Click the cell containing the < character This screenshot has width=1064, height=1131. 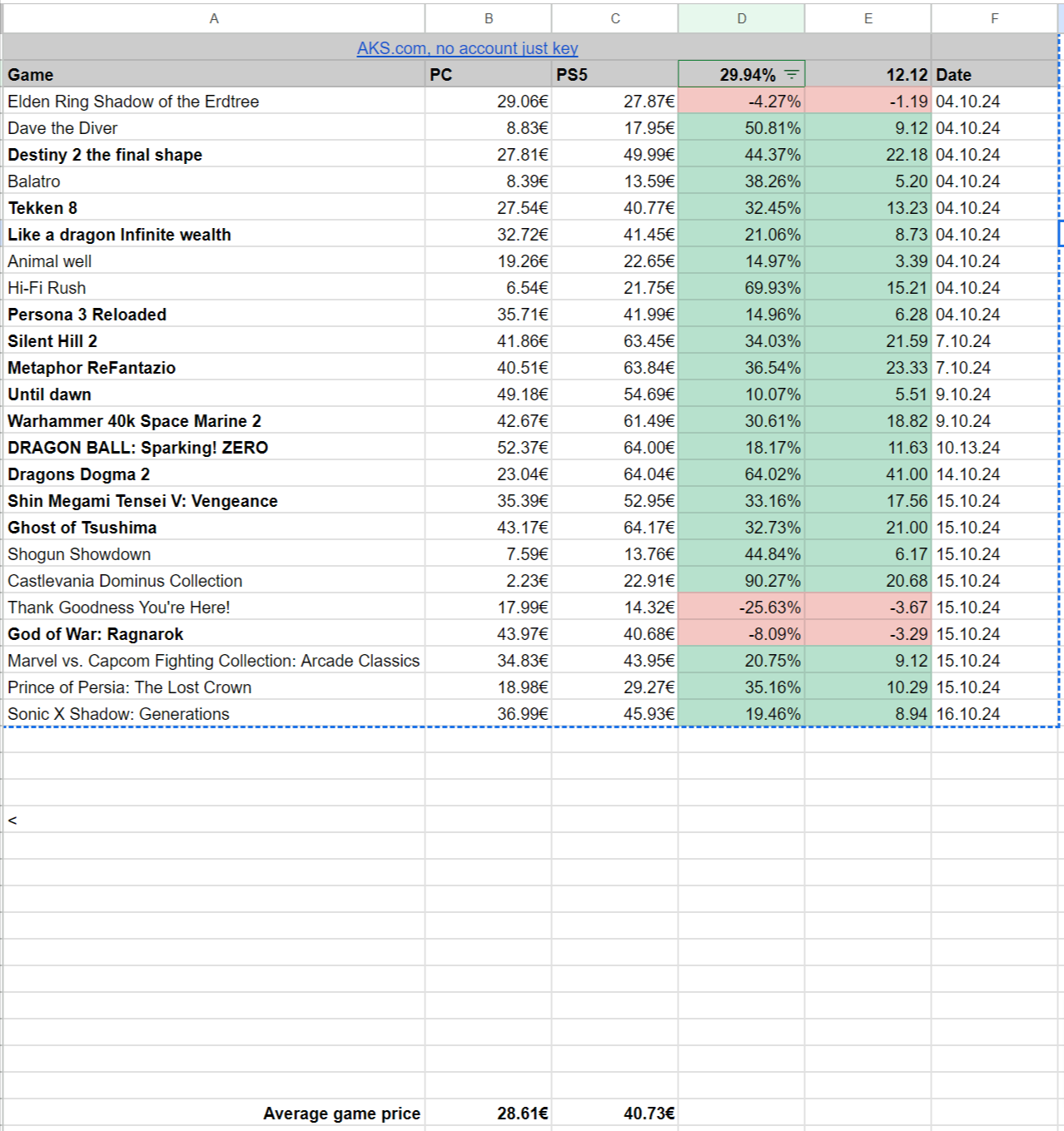(x=214, y=821)
